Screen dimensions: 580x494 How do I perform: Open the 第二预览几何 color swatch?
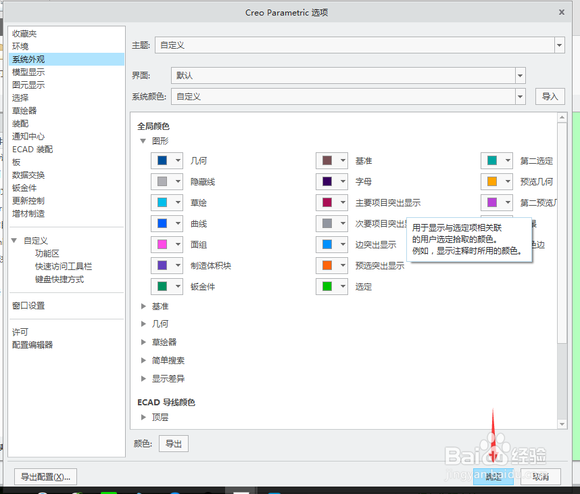pos(497,202)
